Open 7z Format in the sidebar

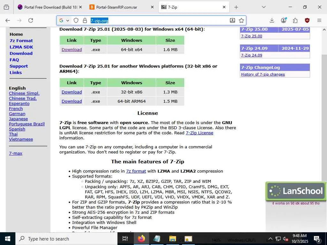click(x=21, y=41)
